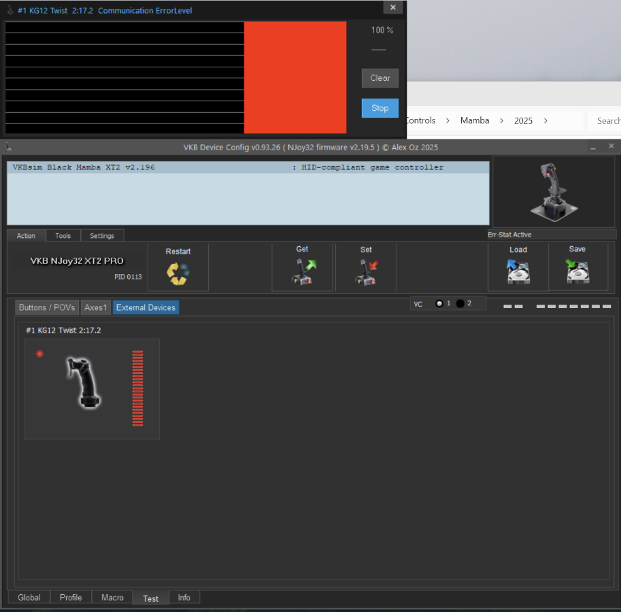Close the Communication ErrorLevel window
Screen dimensions: 621x612
pyautogui.click(x=393, y=7)
